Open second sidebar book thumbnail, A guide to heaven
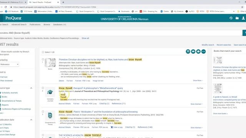The image size is (246, 138). [218, 88]
